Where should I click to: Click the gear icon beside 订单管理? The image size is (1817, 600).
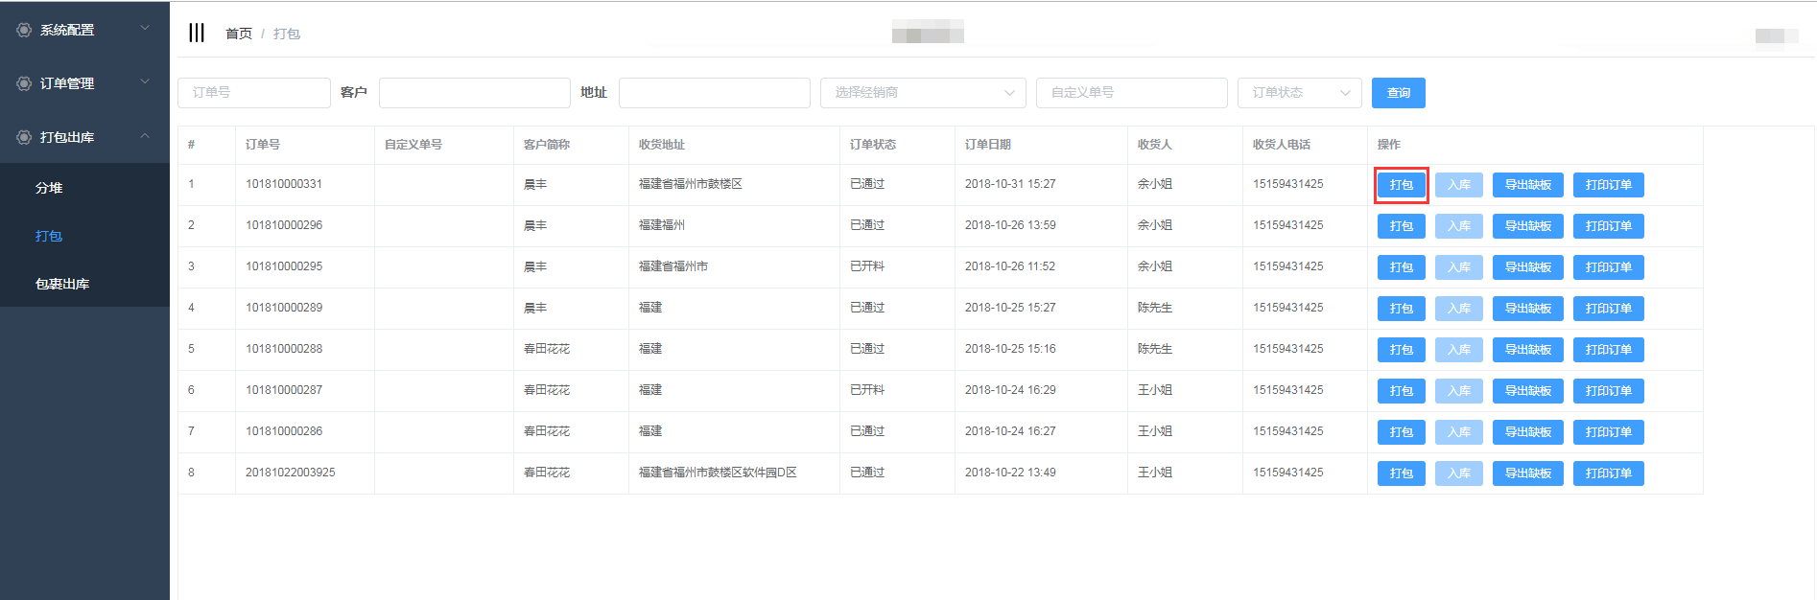24,83
